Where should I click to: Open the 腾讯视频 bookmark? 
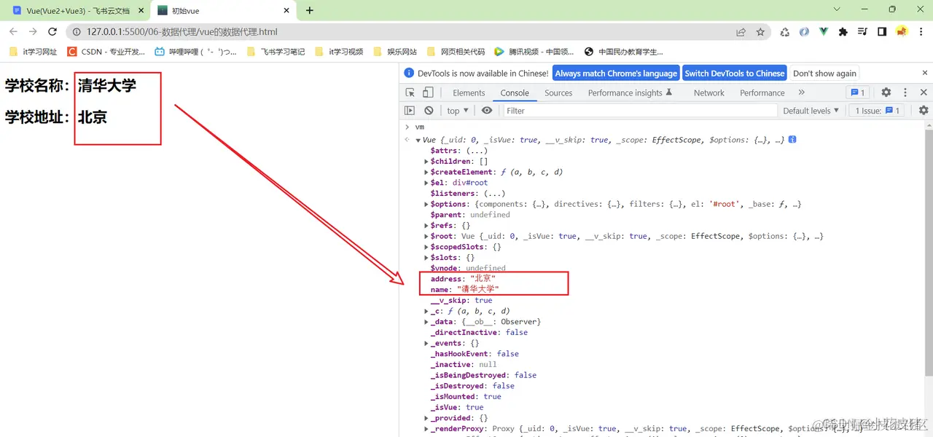[534, 52]
